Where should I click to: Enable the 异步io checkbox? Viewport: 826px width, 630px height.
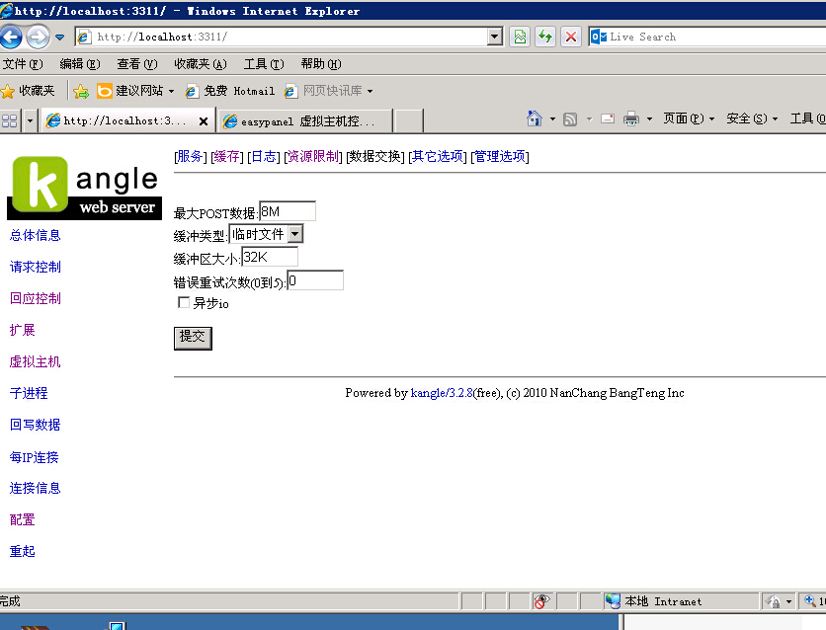coord(184,302)
